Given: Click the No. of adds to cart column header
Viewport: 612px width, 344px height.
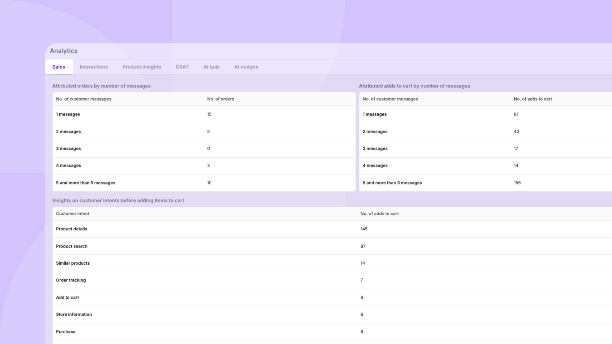Looking at the screenshot, I should [533, 99].
